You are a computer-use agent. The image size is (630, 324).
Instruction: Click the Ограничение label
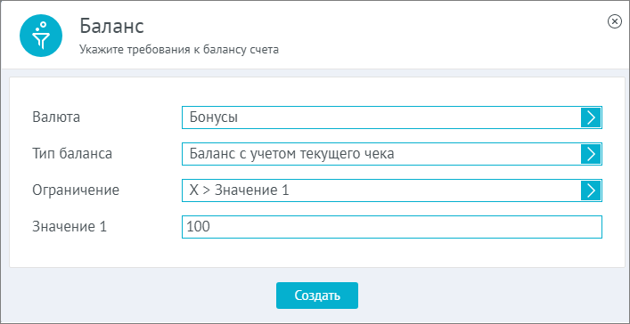coord(76,190)
